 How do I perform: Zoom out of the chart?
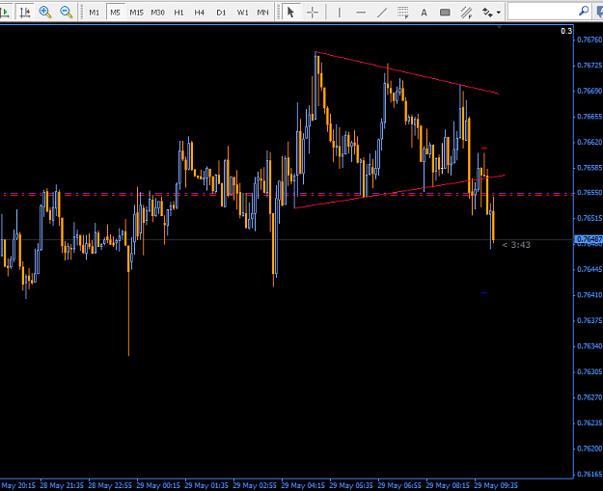click(x=67, y=13)
